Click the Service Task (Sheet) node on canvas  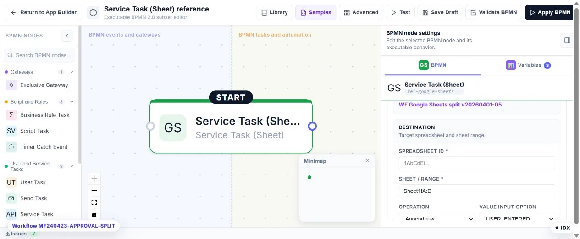[x=231, y=127]
